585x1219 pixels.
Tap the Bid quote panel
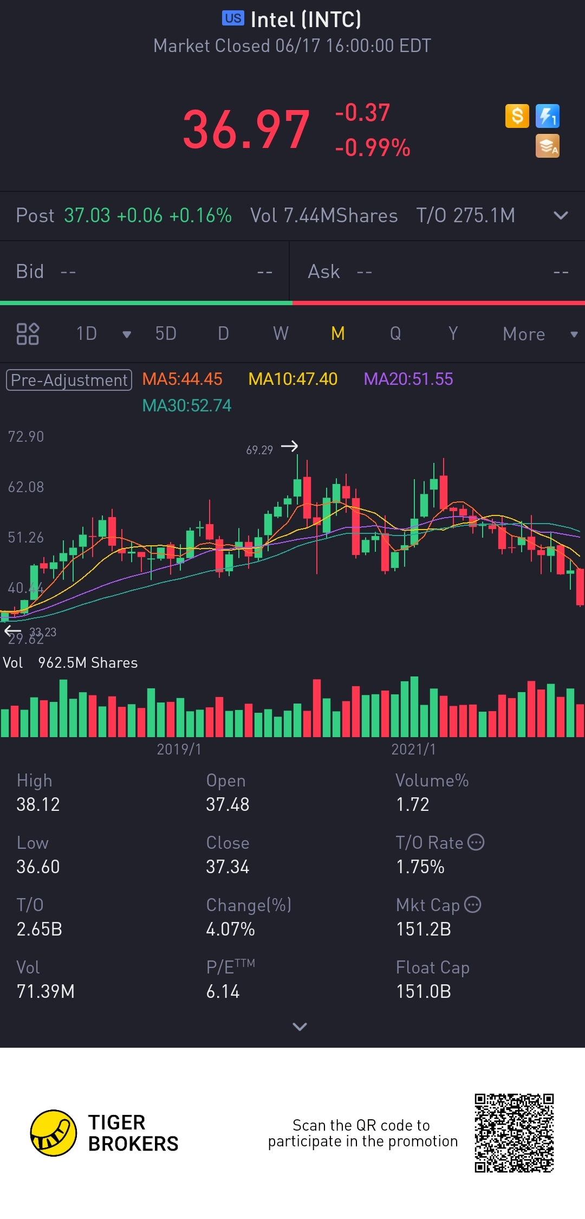pyautogui.click(x=144, y=272)
